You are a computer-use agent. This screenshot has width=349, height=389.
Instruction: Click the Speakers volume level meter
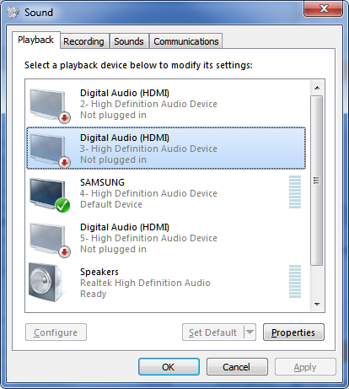pos(295,281)
